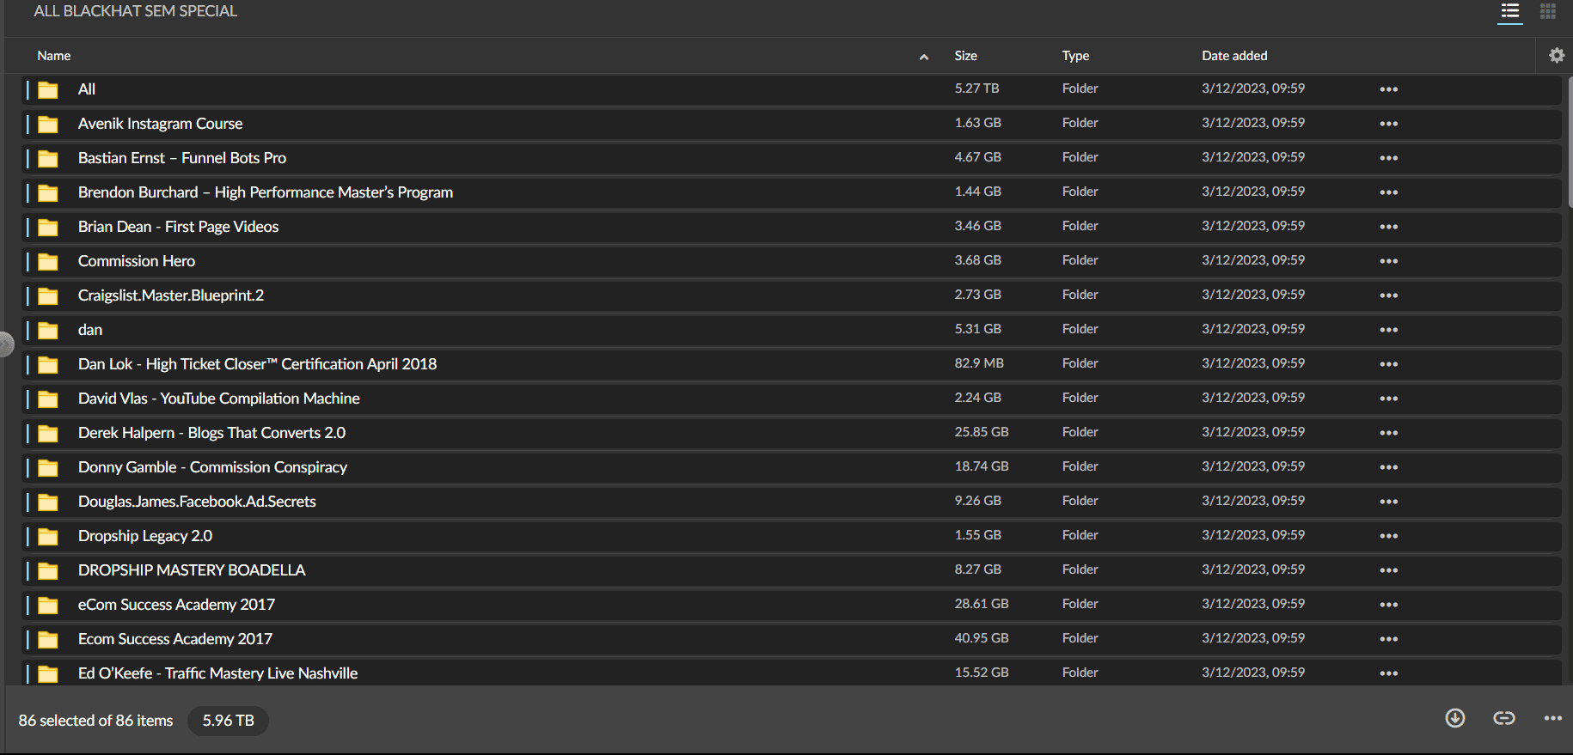Sort list by Date added column
The image size is (1573, 755).
[x=1234, y=56]
